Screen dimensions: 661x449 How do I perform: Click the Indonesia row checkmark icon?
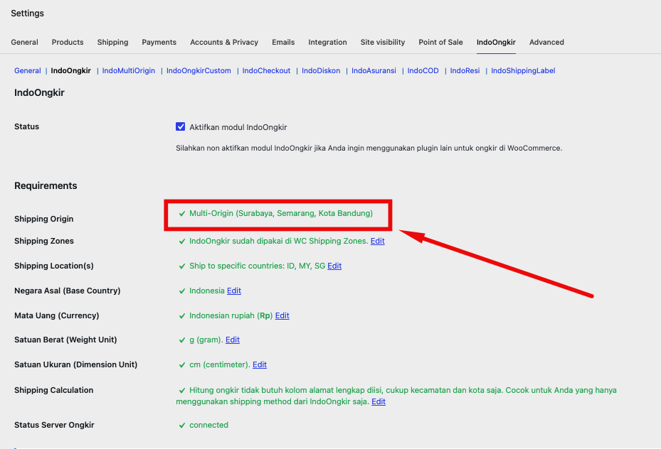coord(182,291)
